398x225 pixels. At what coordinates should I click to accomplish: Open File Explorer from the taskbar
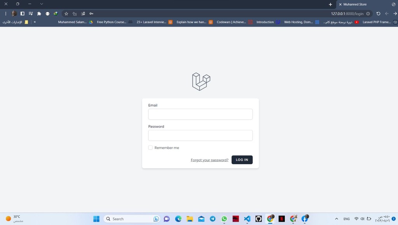click(x=190, y=219)
